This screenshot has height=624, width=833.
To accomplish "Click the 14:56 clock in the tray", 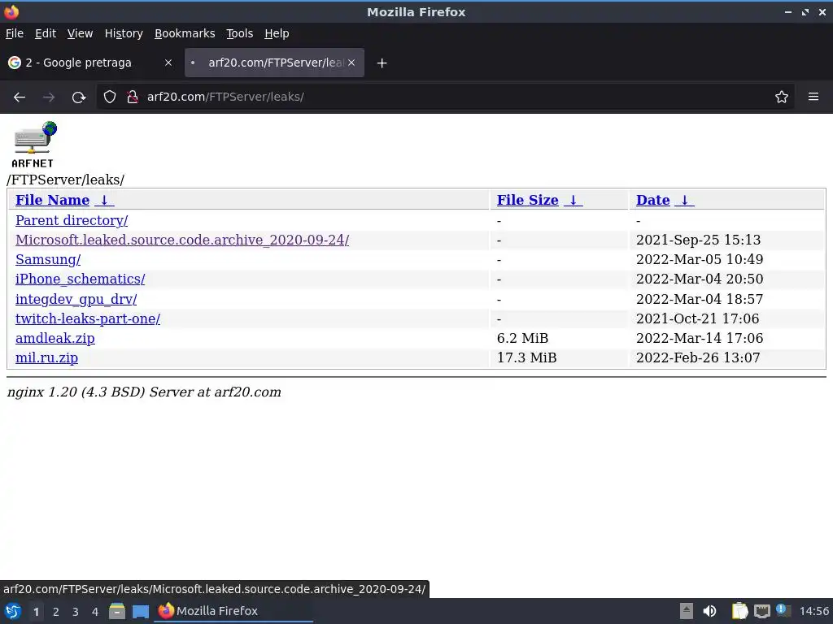I will tap(813, 611).
